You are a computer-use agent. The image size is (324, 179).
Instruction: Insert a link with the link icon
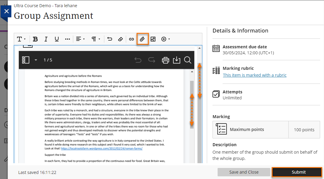pos(131,39)
